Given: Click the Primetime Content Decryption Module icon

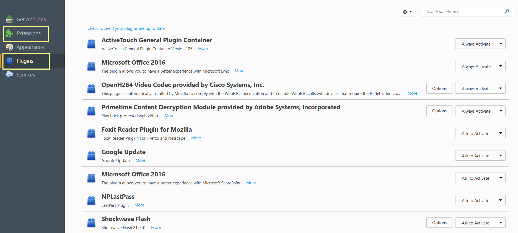Looking at the screenshot, I should (x=91, y=111).
